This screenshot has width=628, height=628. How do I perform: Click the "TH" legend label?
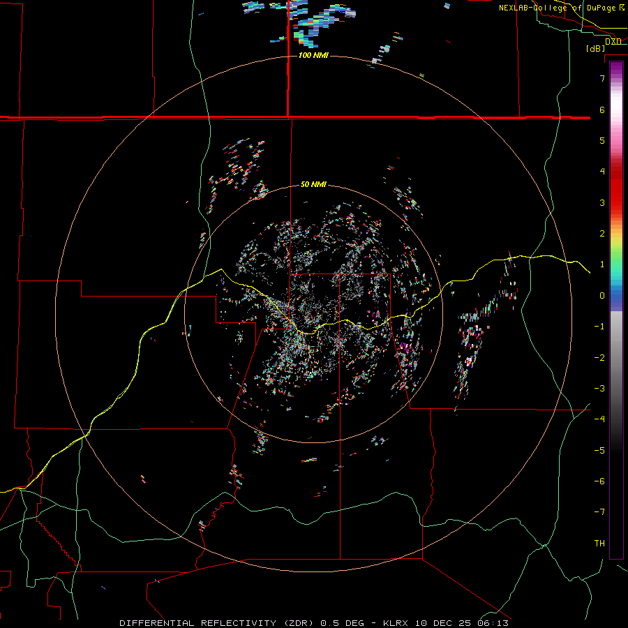pos(599,543)
